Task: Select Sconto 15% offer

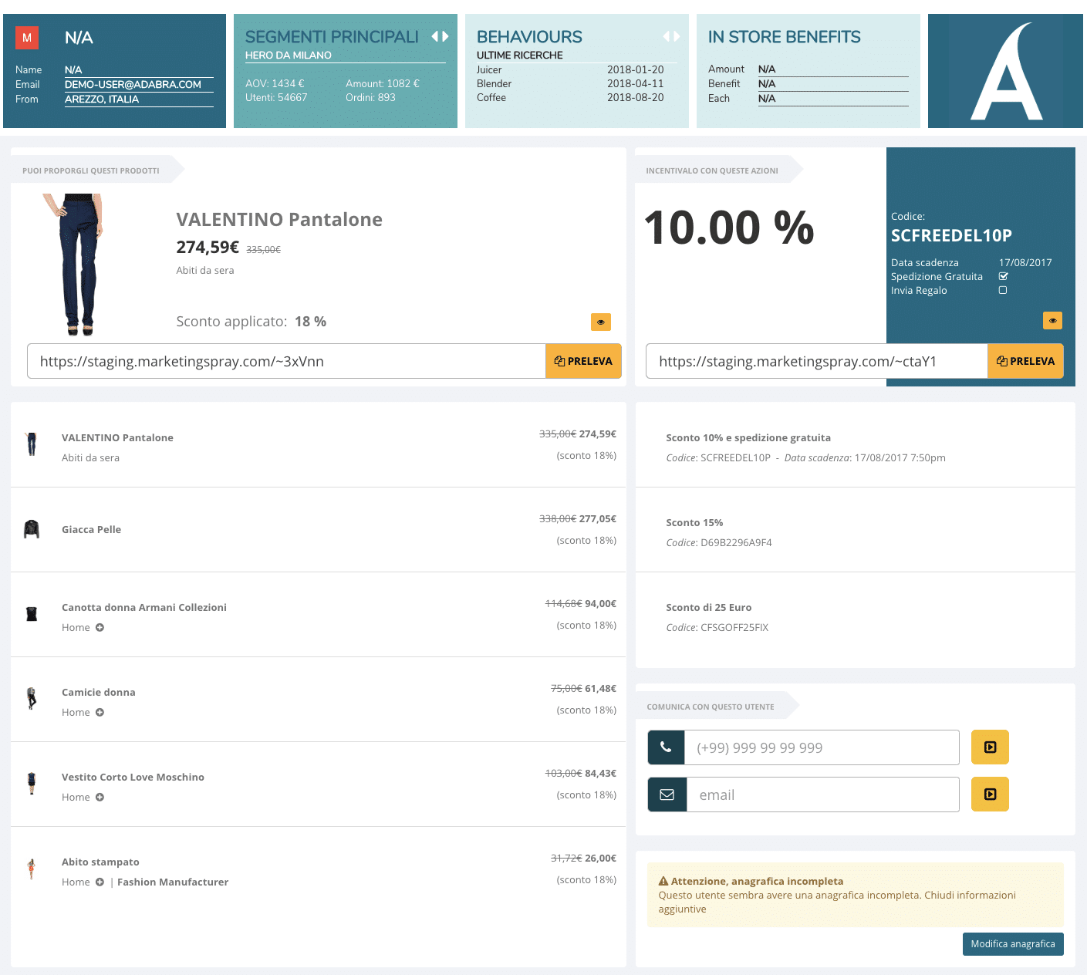Action: click(855, 530)
